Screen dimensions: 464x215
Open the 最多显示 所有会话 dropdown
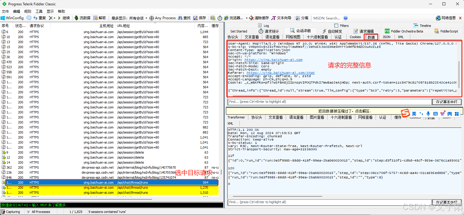[x=129, y=18]
